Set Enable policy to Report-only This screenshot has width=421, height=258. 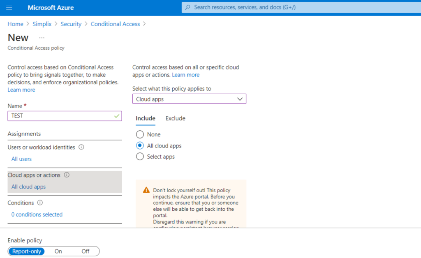pyautogui.click(x=27, y=251)
